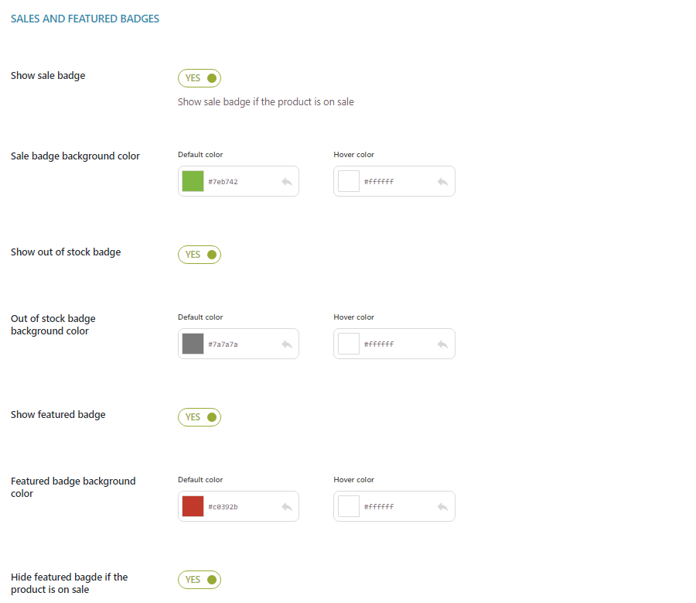Reset featured badge hover color arrow
Viewport: 696px width, 603px height.
point(442,507)
